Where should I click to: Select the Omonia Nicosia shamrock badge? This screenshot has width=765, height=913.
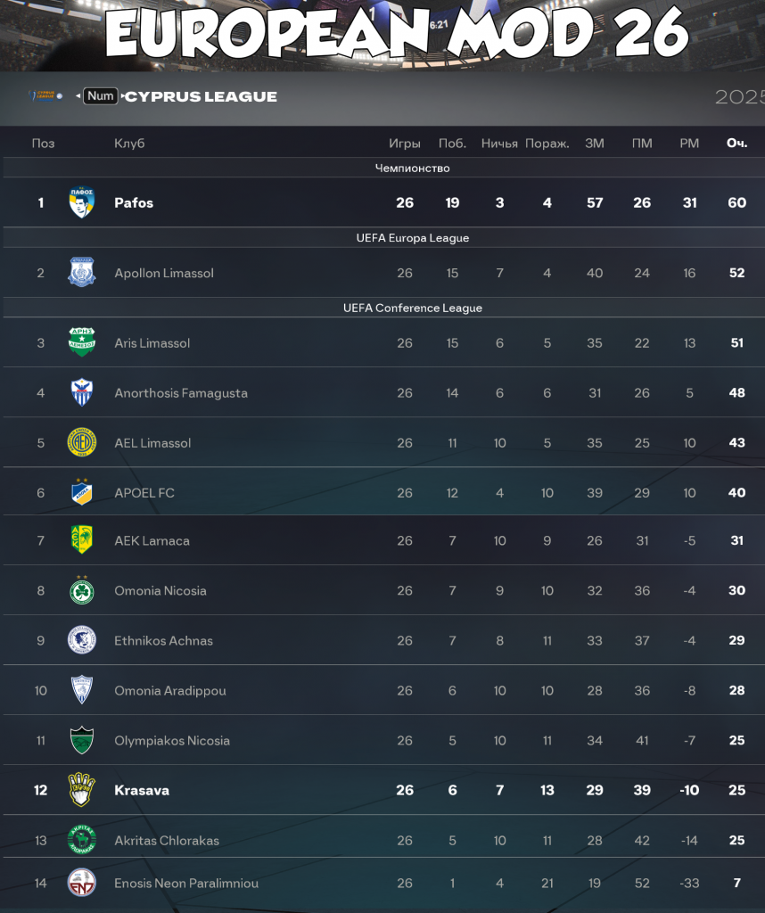coord(81,590)
